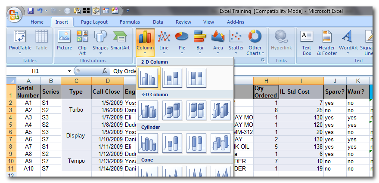
Task: Select the 100% Stacked Column 2-D chart
Action: (x=196, y=77)
